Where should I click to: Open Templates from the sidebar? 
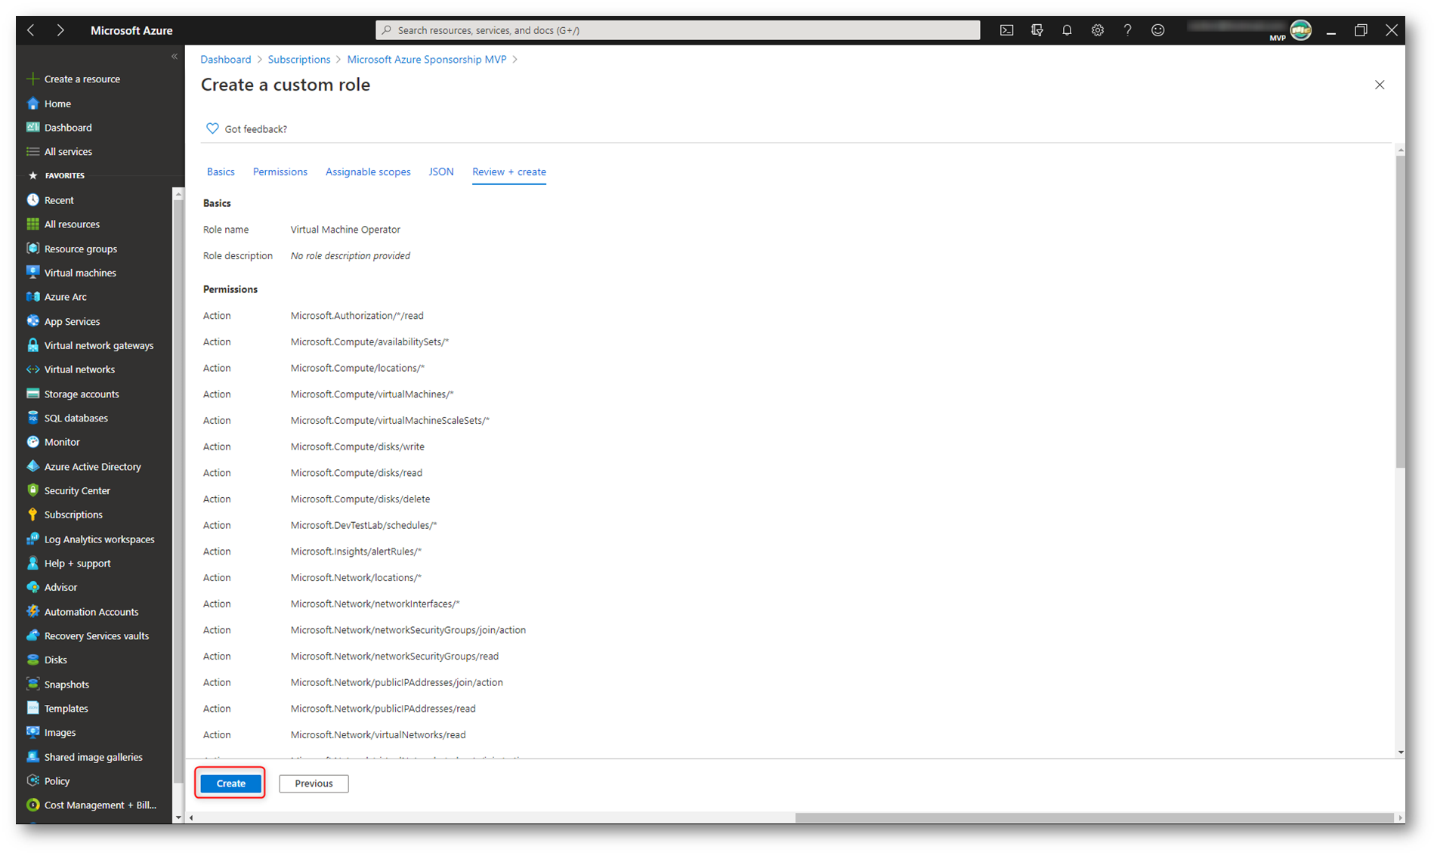[x=66, y=708]
